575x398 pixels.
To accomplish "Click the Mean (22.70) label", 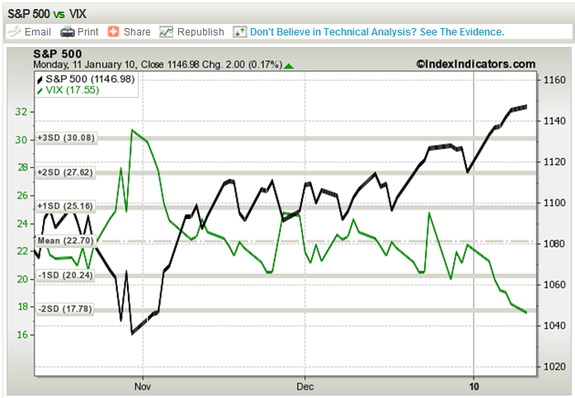I will tap(66, 241).
